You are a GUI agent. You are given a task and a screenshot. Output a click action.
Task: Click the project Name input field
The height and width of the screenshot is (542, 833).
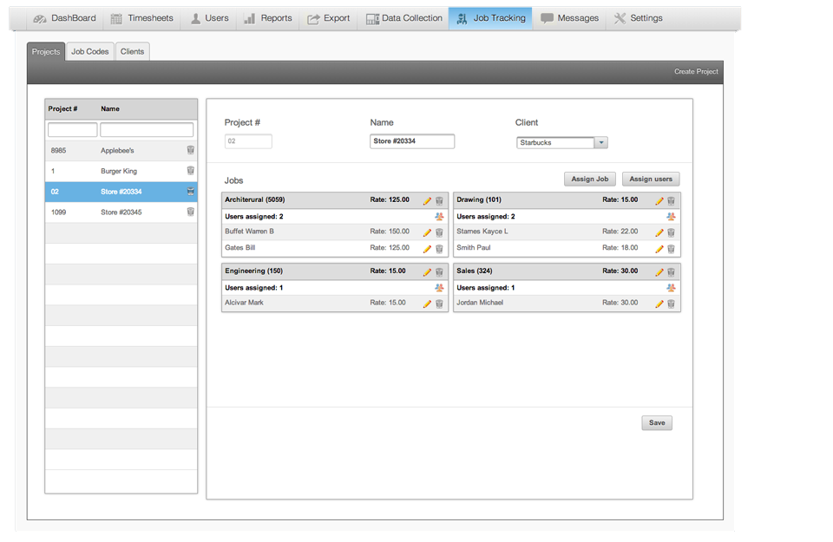click(x=412, y=141)
